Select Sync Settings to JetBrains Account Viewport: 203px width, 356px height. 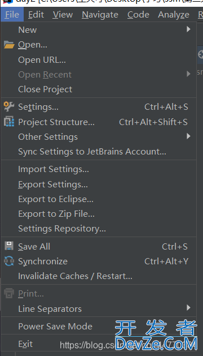tap(99, 152)
